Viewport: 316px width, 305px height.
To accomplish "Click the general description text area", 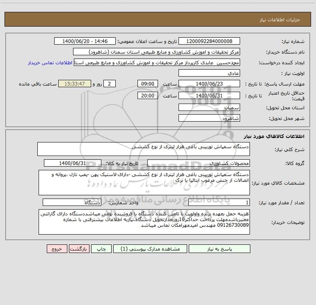I will [x=144, y=149].
